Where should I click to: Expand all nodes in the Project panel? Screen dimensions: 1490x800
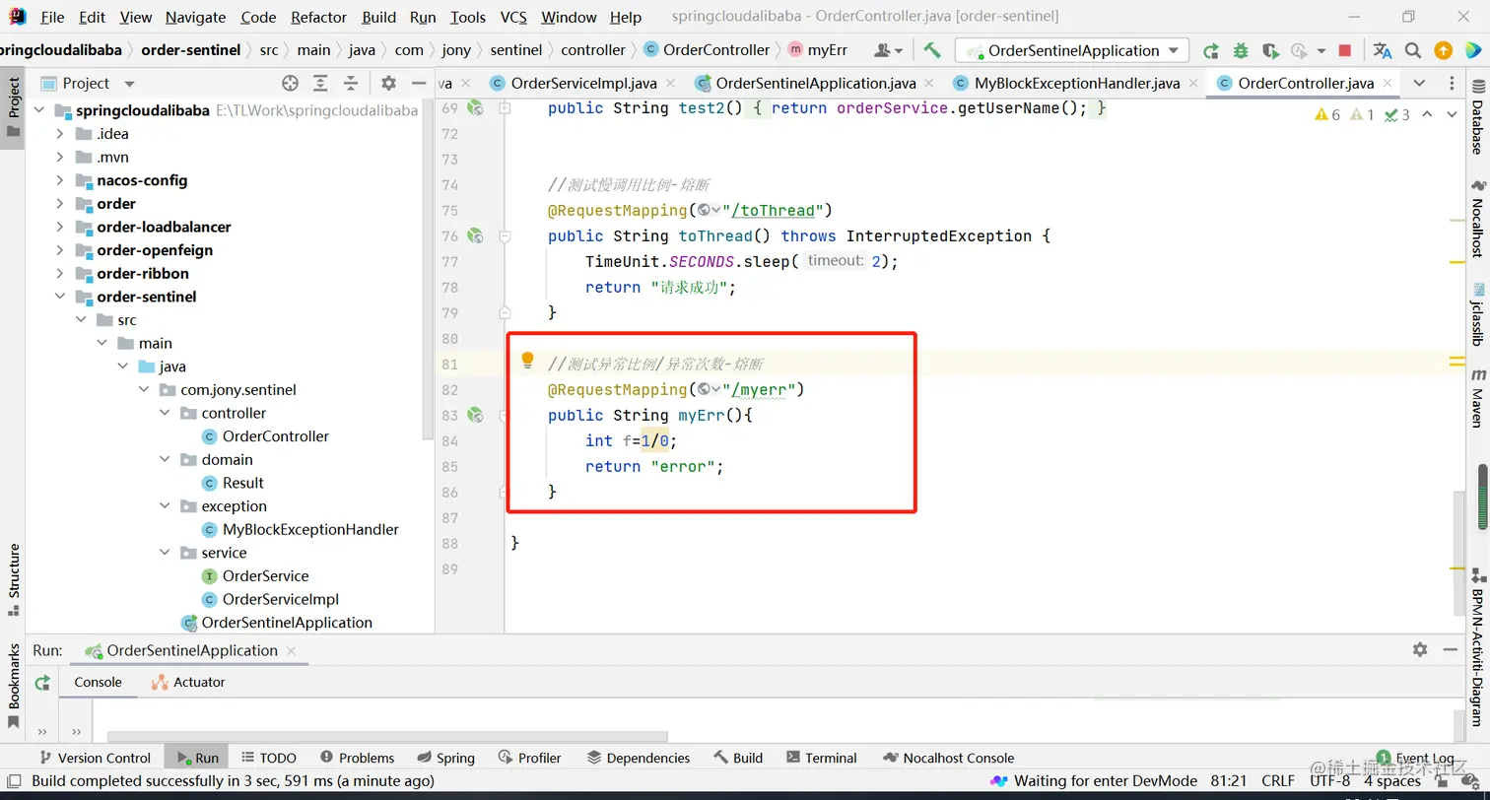(320, 84)
